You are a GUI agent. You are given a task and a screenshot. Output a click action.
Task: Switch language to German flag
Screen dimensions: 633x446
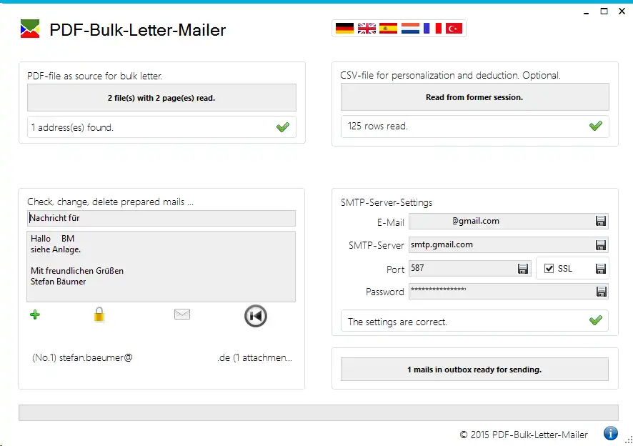345,29
